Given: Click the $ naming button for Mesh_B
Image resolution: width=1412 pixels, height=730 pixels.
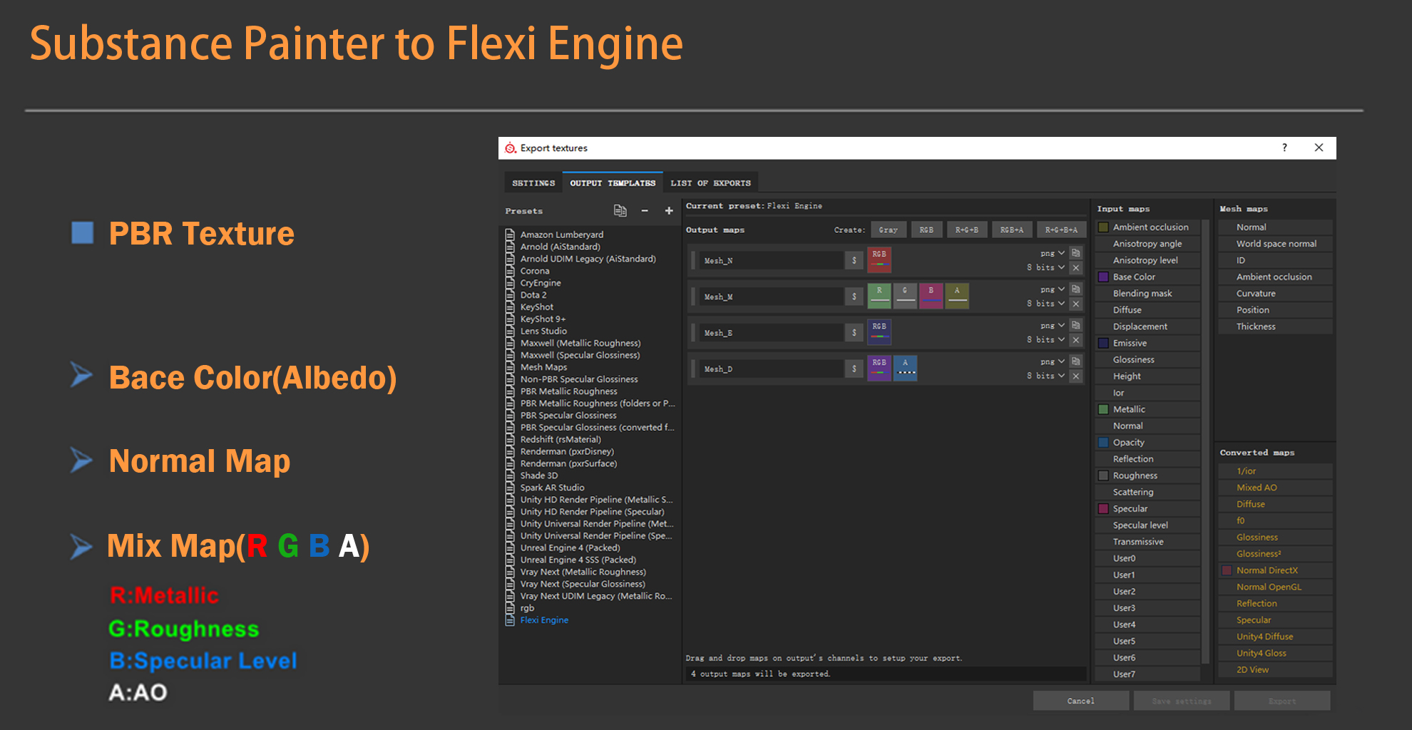Looking at the screenshot, I should pyautogui.click(x=854, y=332).
